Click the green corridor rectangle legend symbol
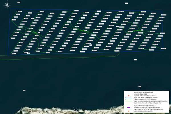171x114 pixels. (x=129, y=99)
